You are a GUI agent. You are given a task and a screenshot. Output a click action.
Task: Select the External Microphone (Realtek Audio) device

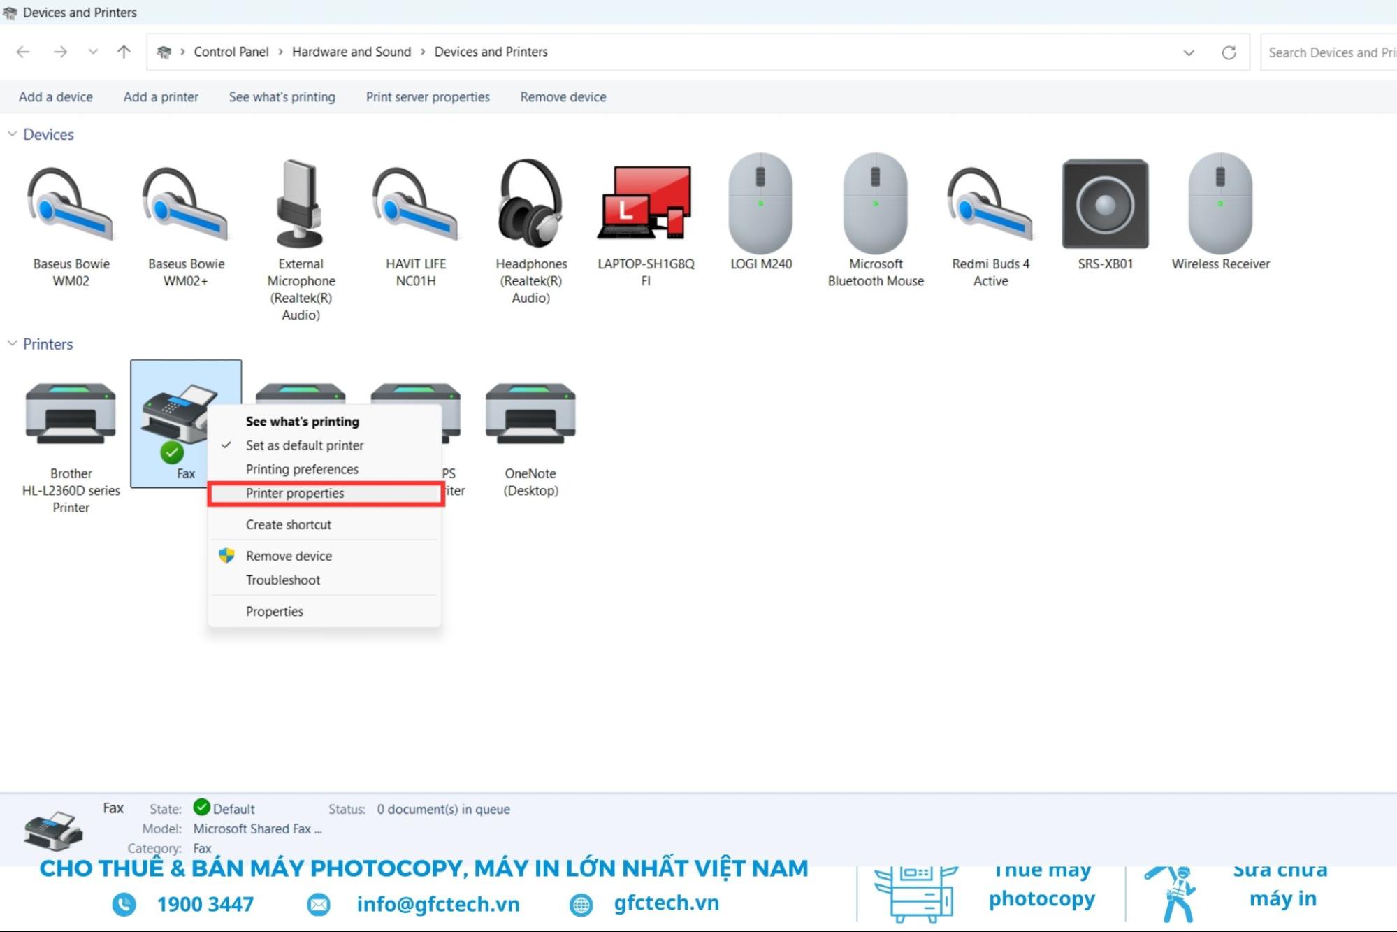[x=301, y=240]
